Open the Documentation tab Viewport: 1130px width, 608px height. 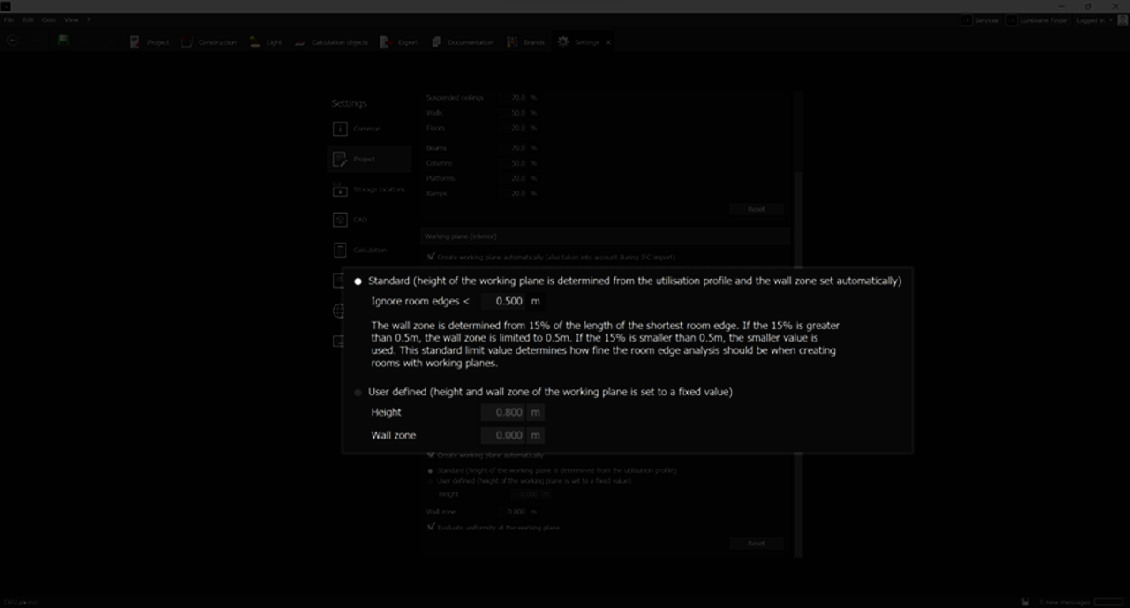point(463,42)
